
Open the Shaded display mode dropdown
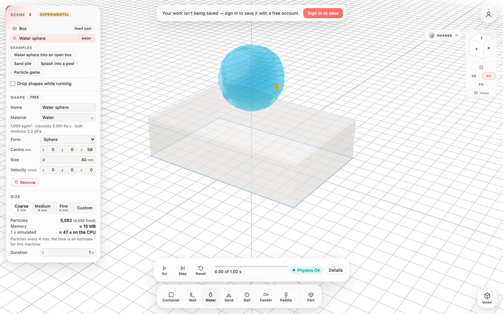[443, 35]
